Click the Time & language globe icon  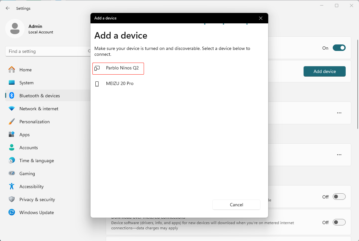pos(12,160)
